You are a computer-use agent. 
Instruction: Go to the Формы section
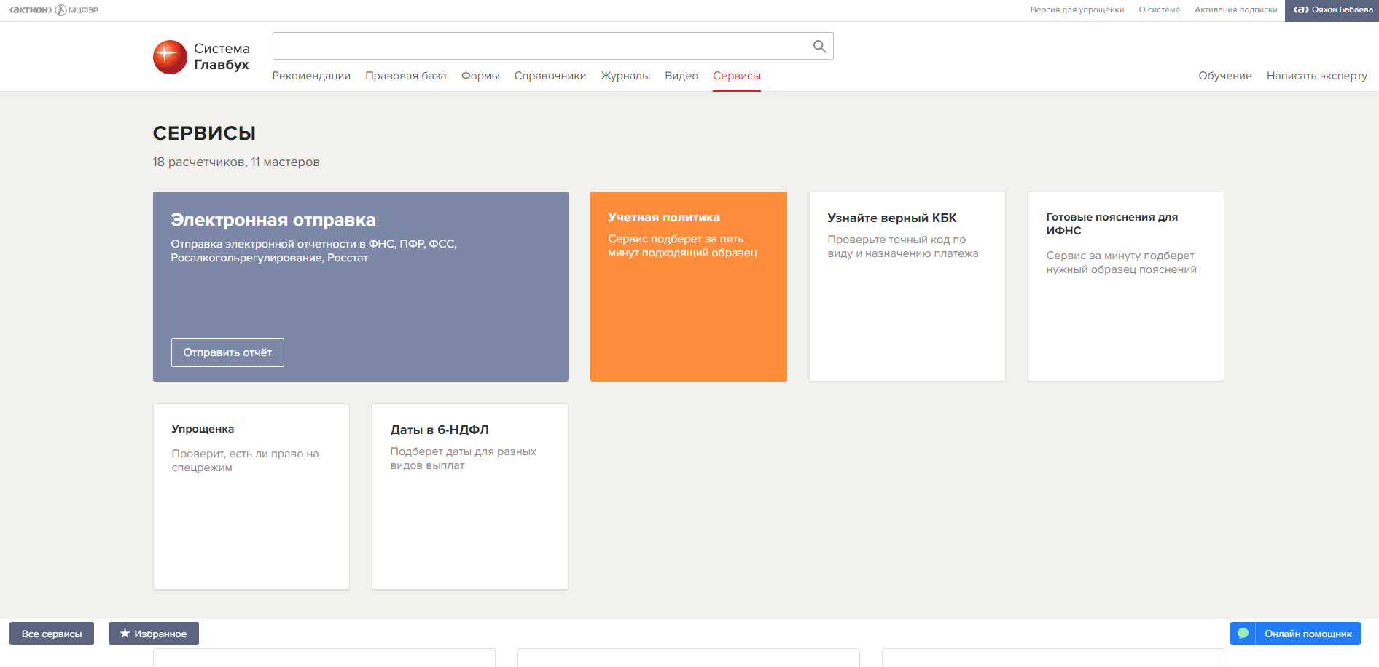[x=480, y=76]
